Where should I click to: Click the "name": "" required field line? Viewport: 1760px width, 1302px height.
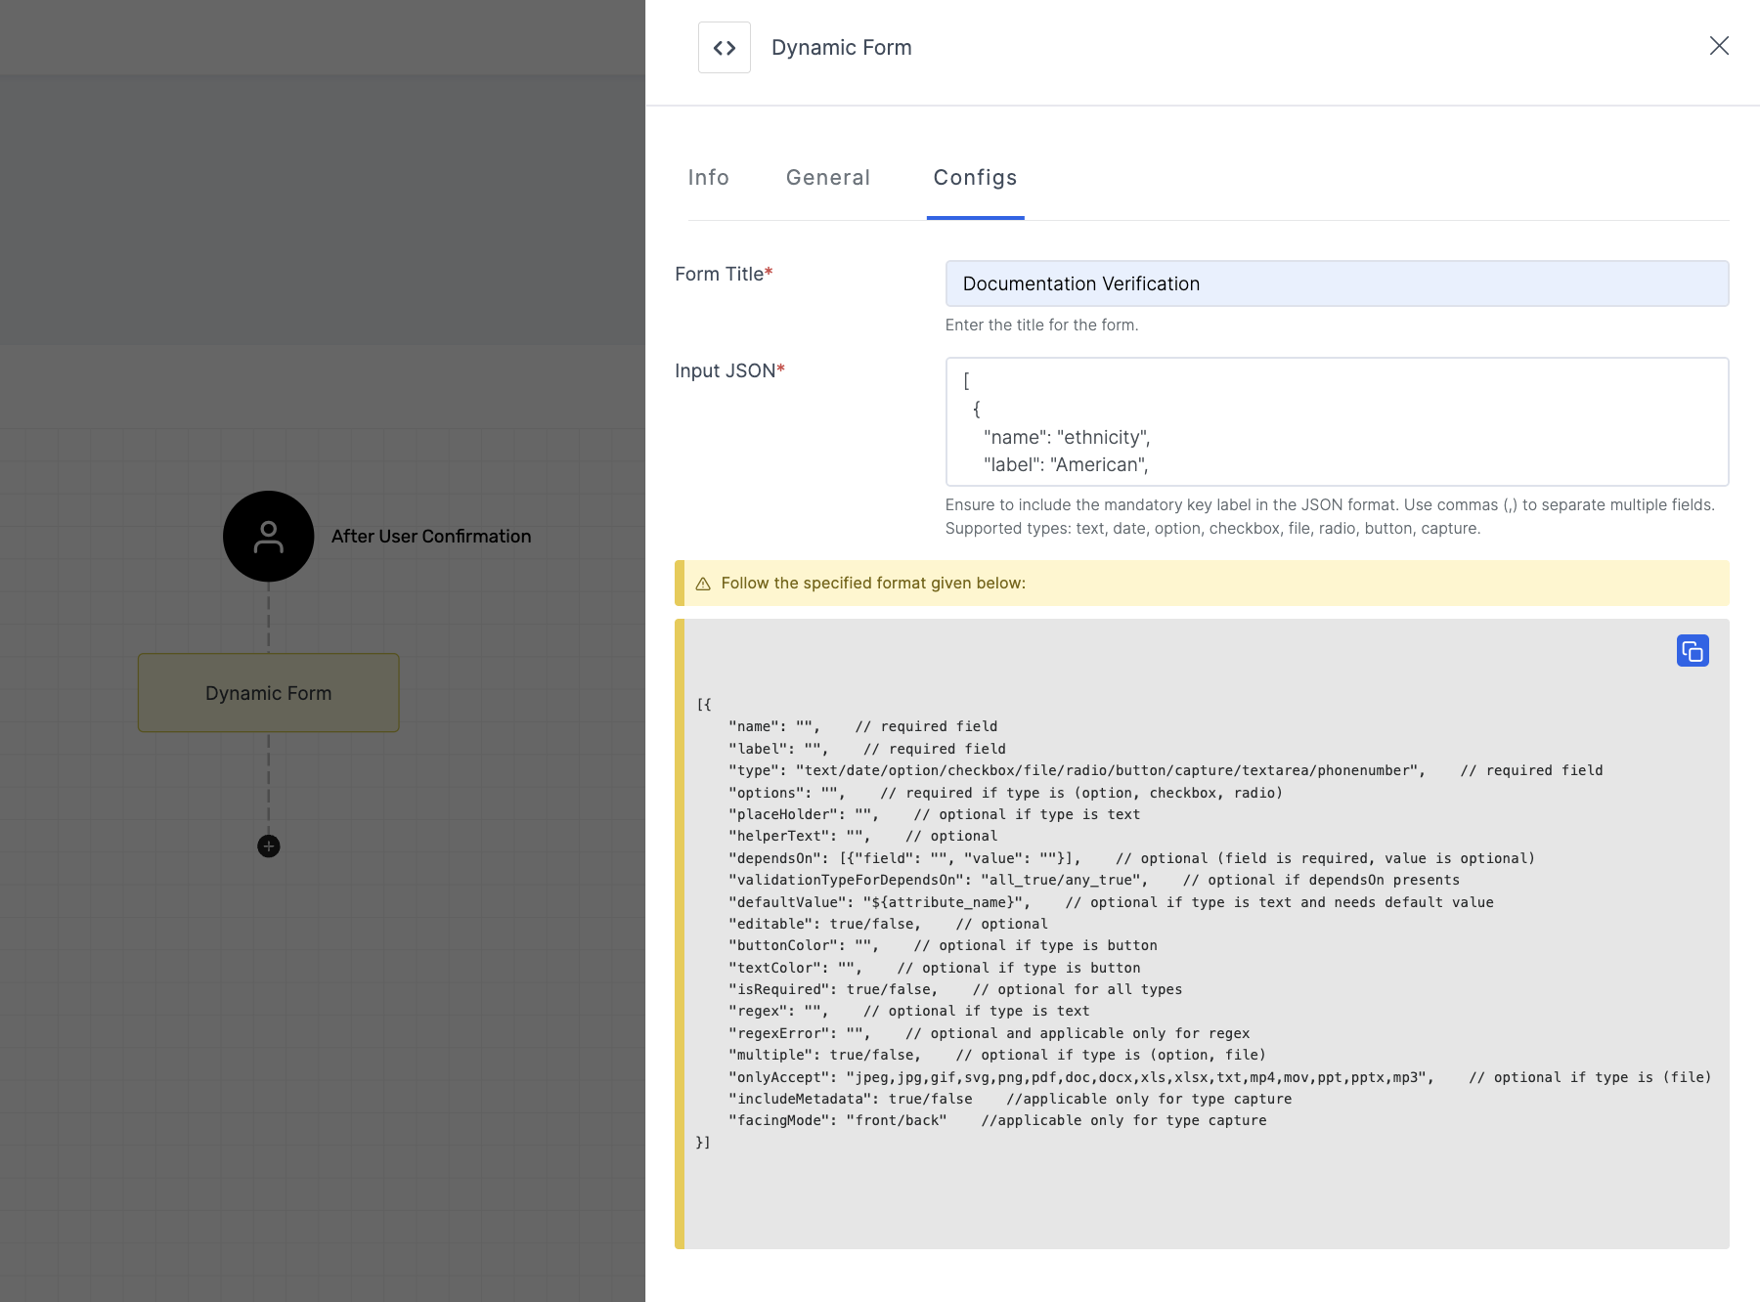(863, 726)
